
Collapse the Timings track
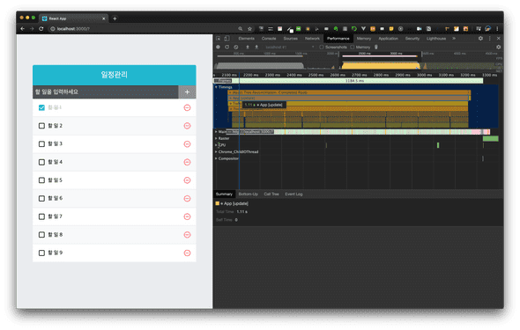click(216, 87)
